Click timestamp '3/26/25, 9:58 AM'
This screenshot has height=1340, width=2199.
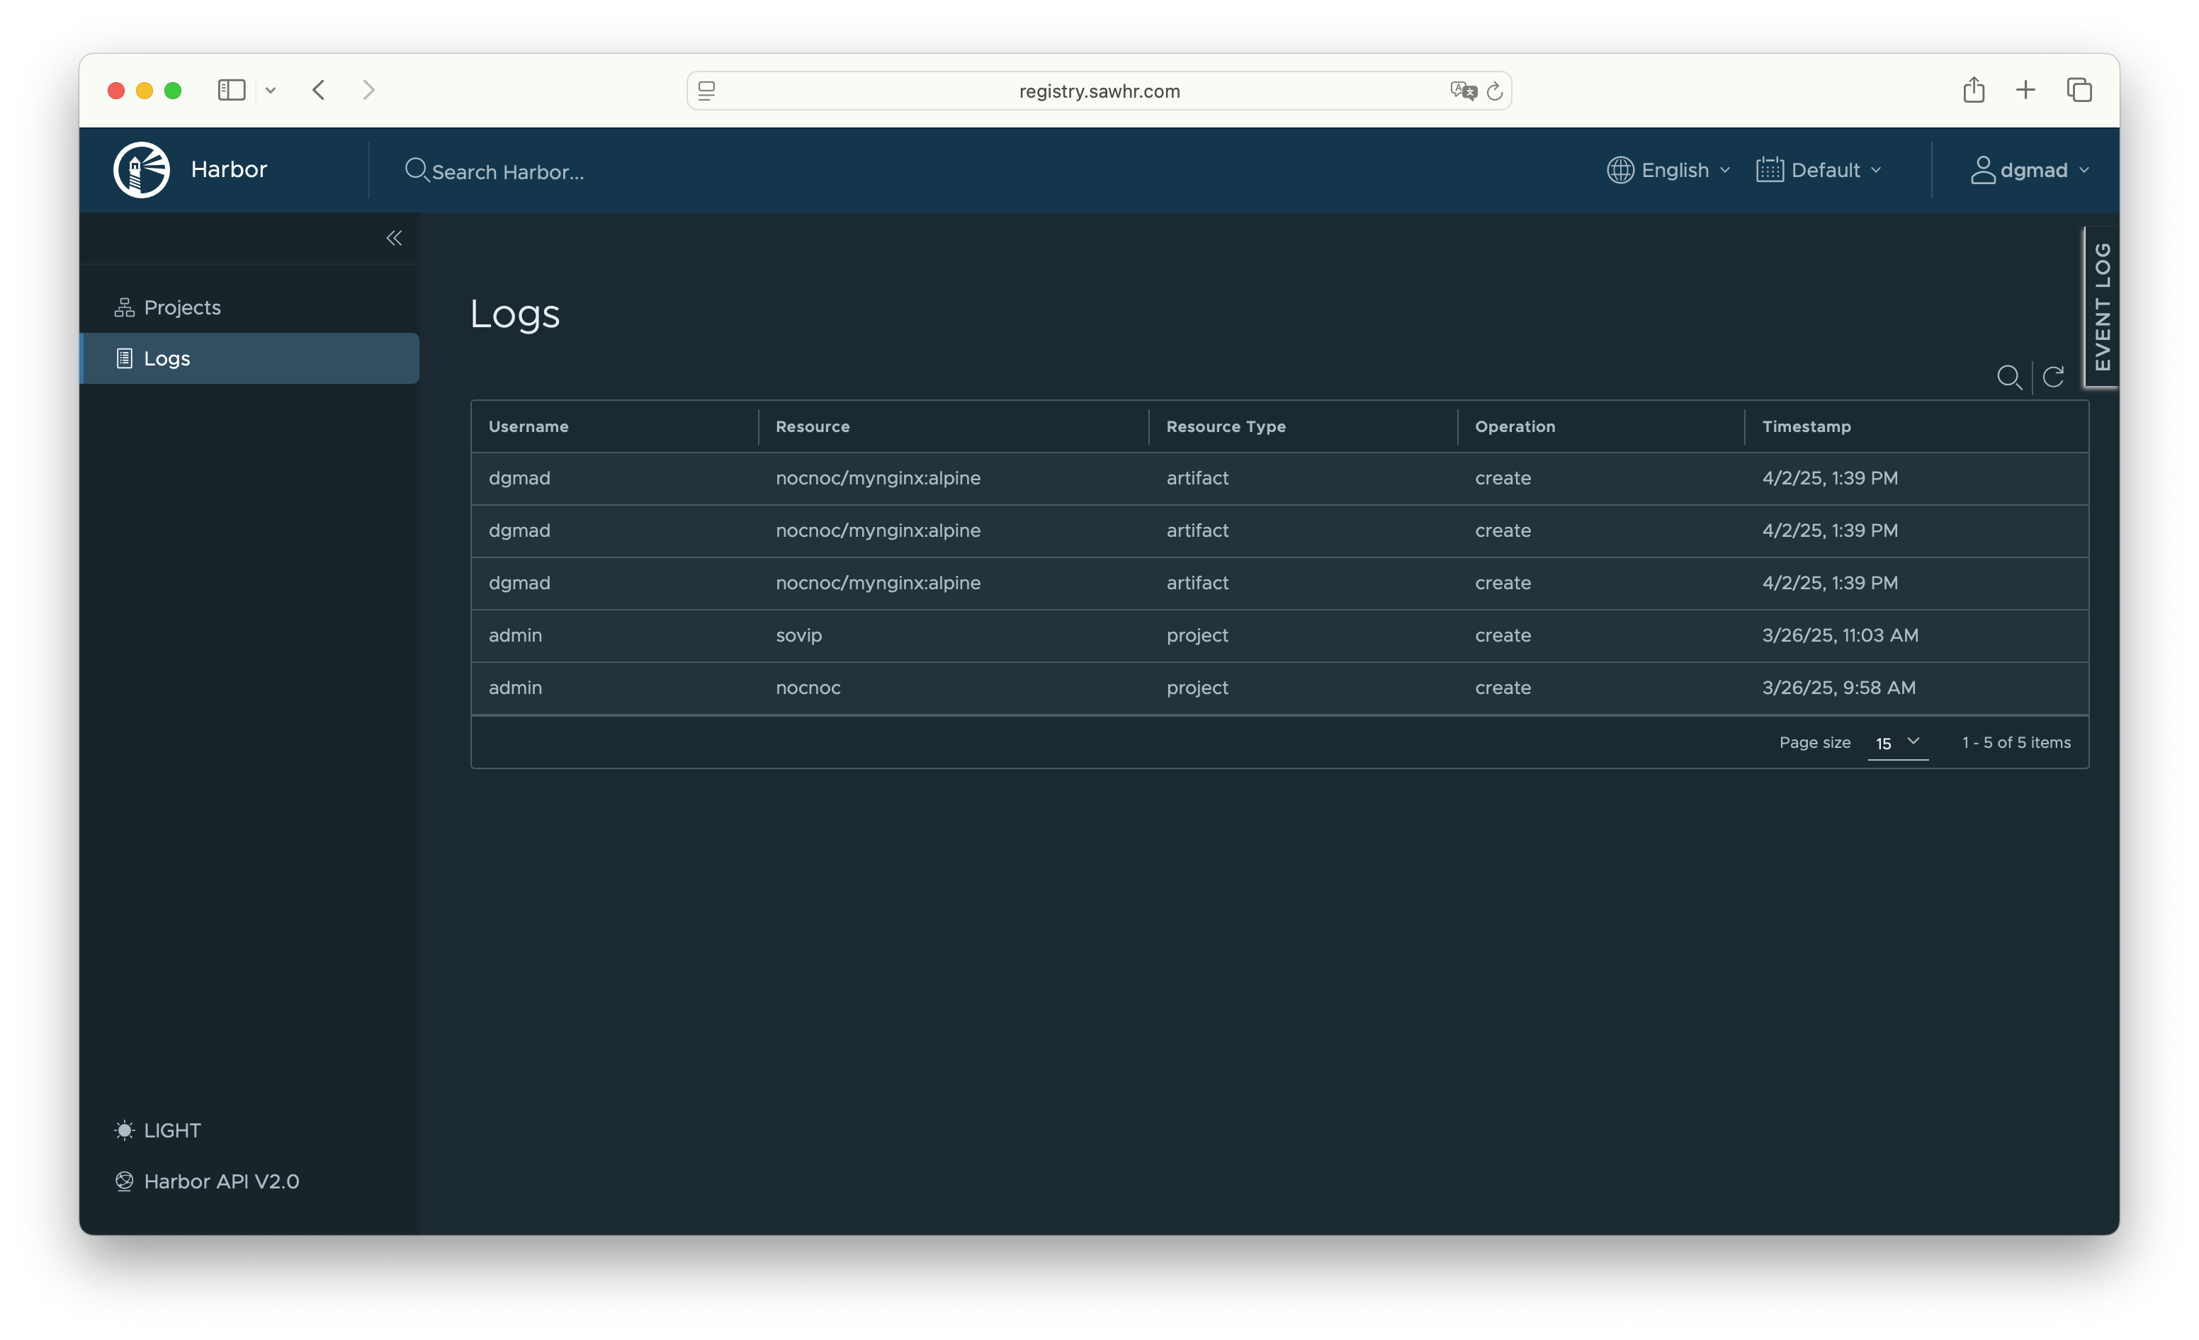[x=1838, y=688]
